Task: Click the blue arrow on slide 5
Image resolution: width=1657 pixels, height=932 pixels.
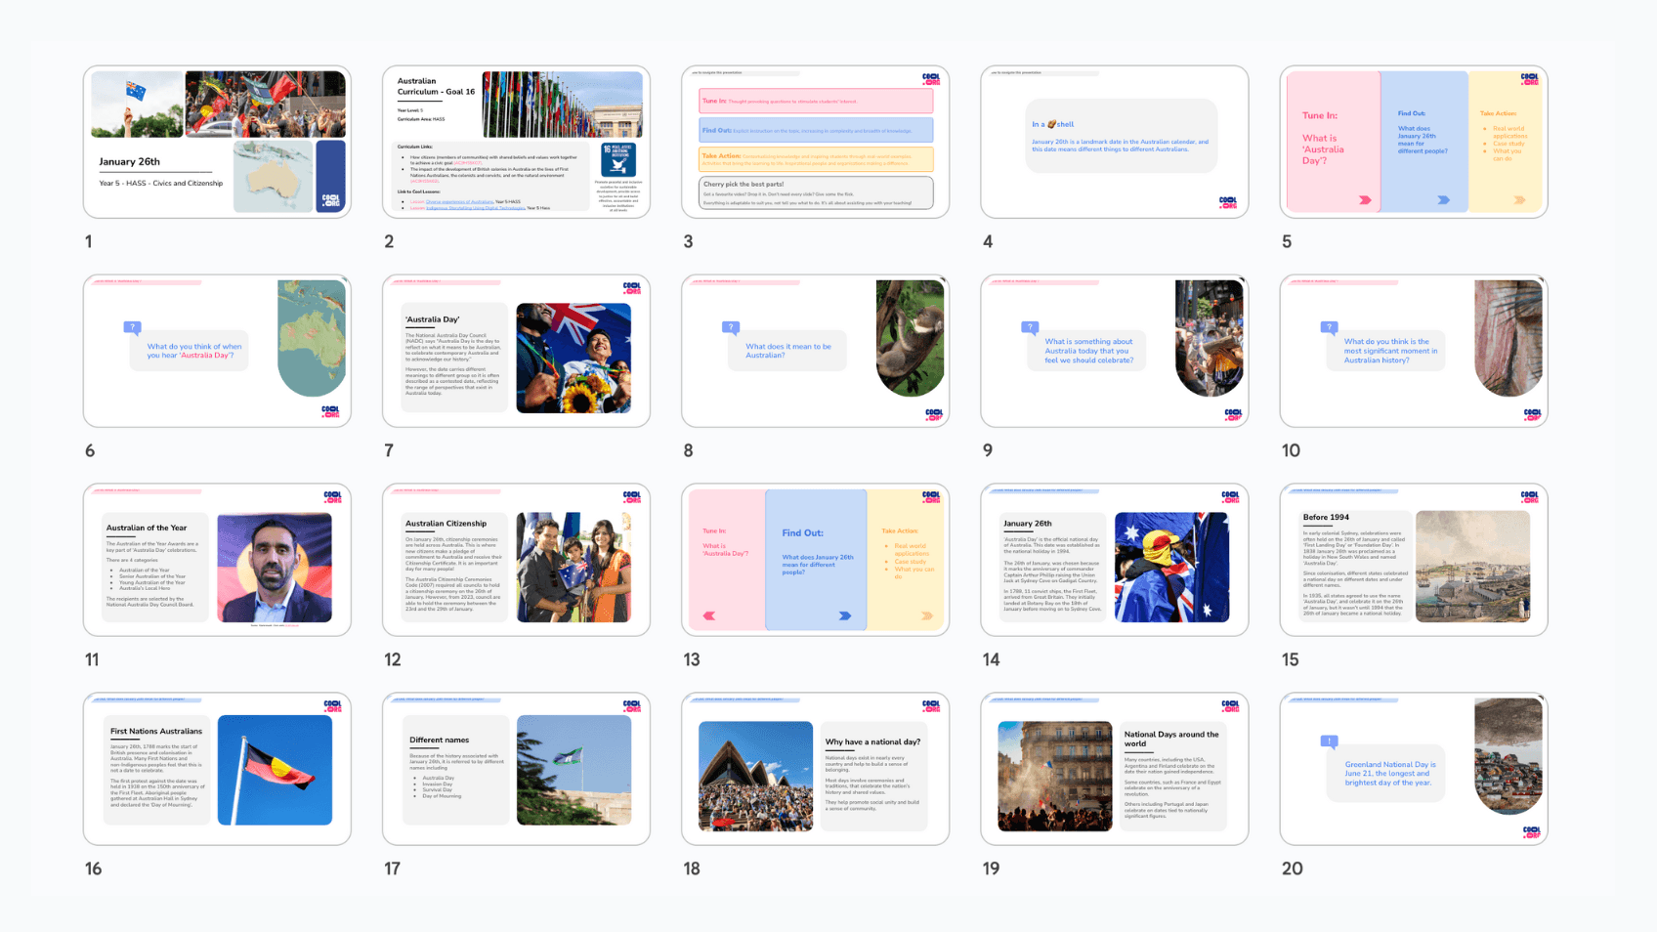Action: pos(1443,200)
